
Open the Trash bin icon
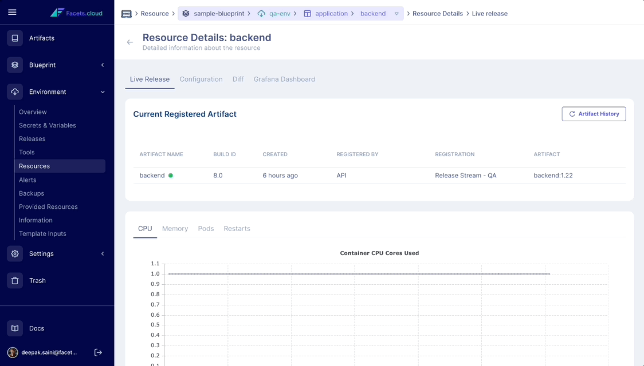(x=15, y=281)
